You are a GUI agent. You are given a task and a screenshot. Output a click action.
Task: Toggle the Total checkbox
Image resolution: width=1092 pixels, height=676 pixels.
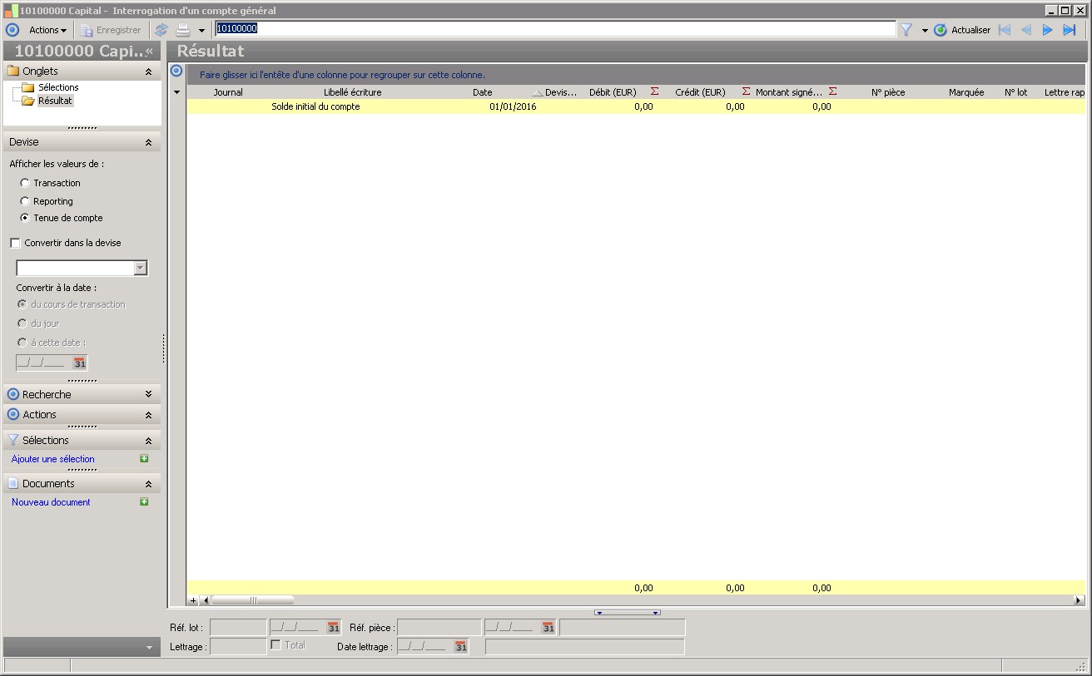click(x=275, y=645)
